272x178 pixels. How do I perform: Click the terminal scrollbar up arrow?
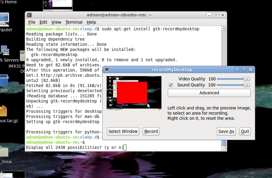(x=224, y=29)
